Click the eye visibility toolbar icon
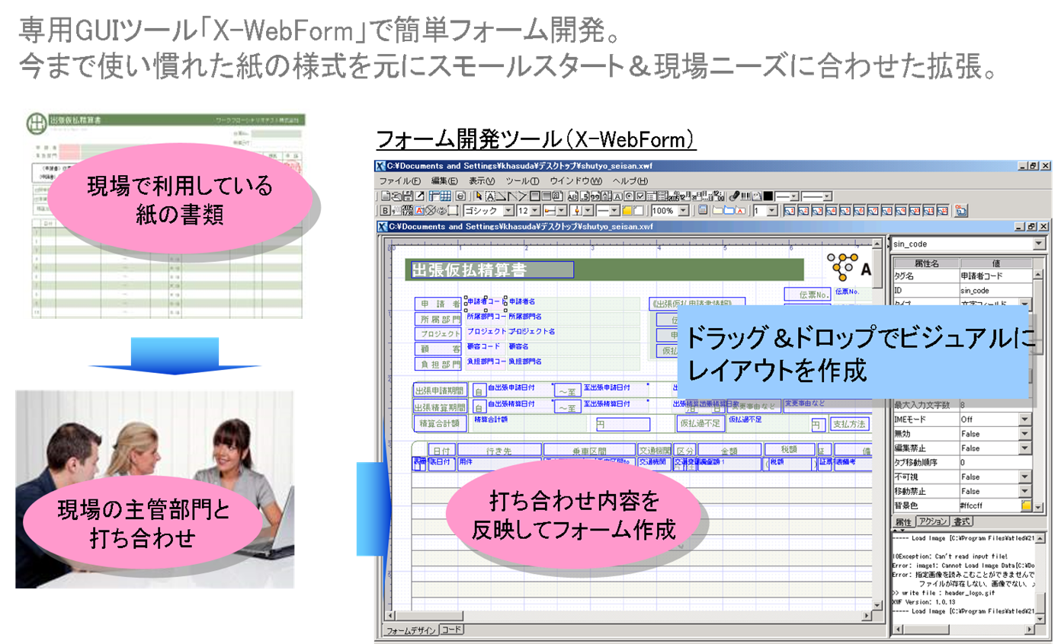The width and height of the screenshot is (1061, 644). click(x=441, y=211)
